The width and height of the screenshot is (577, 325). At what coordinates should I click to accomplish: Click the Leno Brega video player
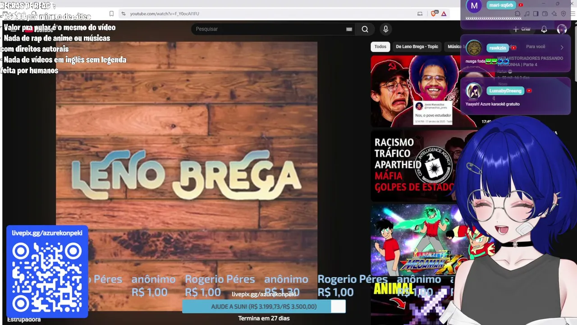[187, 176]
